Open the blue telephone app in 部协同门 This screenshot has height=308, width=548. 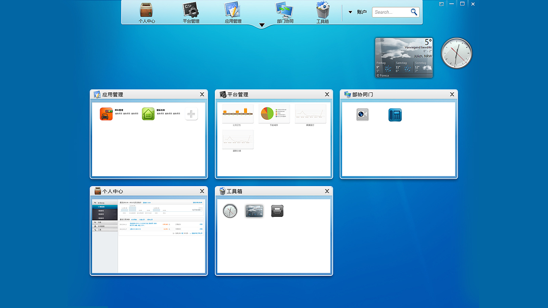[x=395, y=115]
